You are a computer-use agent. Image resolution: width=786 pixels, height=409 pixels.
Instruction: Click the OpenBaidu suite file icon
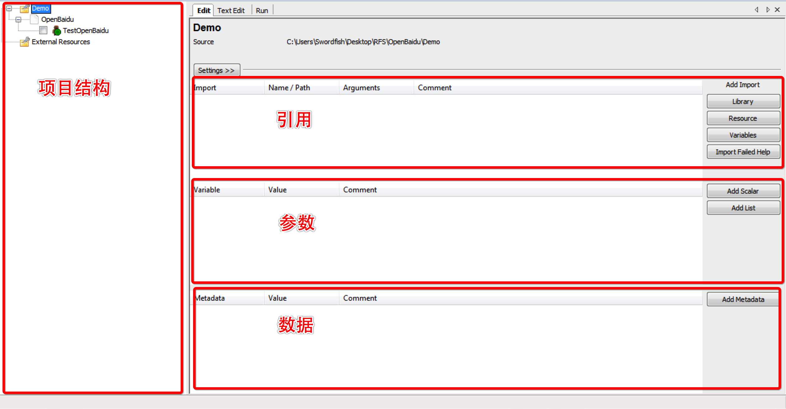(35, 19)
